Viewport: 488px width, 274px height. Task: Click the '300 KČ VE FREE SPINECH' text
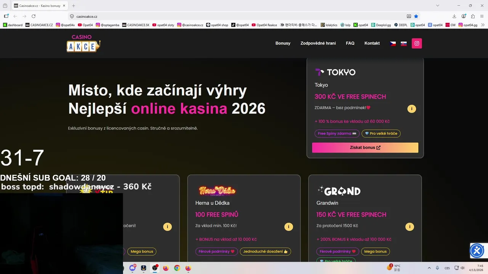point(350,97)
